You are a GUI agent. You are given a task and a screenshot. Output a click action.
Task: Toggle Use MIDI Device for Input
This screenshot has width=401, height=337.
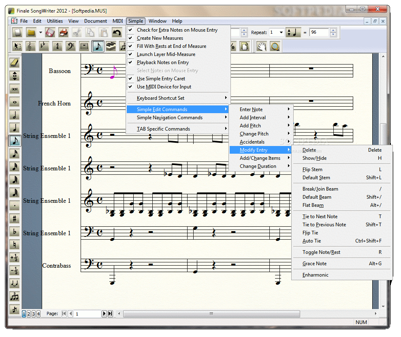click(179, 87)
